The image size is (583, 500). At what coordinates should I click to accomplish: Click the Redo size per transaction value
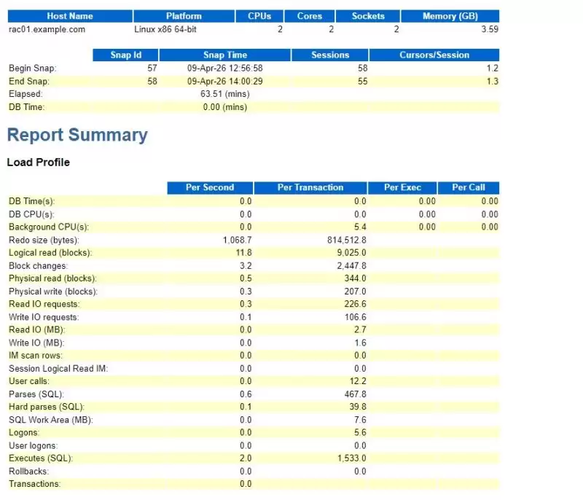point(347,240)
